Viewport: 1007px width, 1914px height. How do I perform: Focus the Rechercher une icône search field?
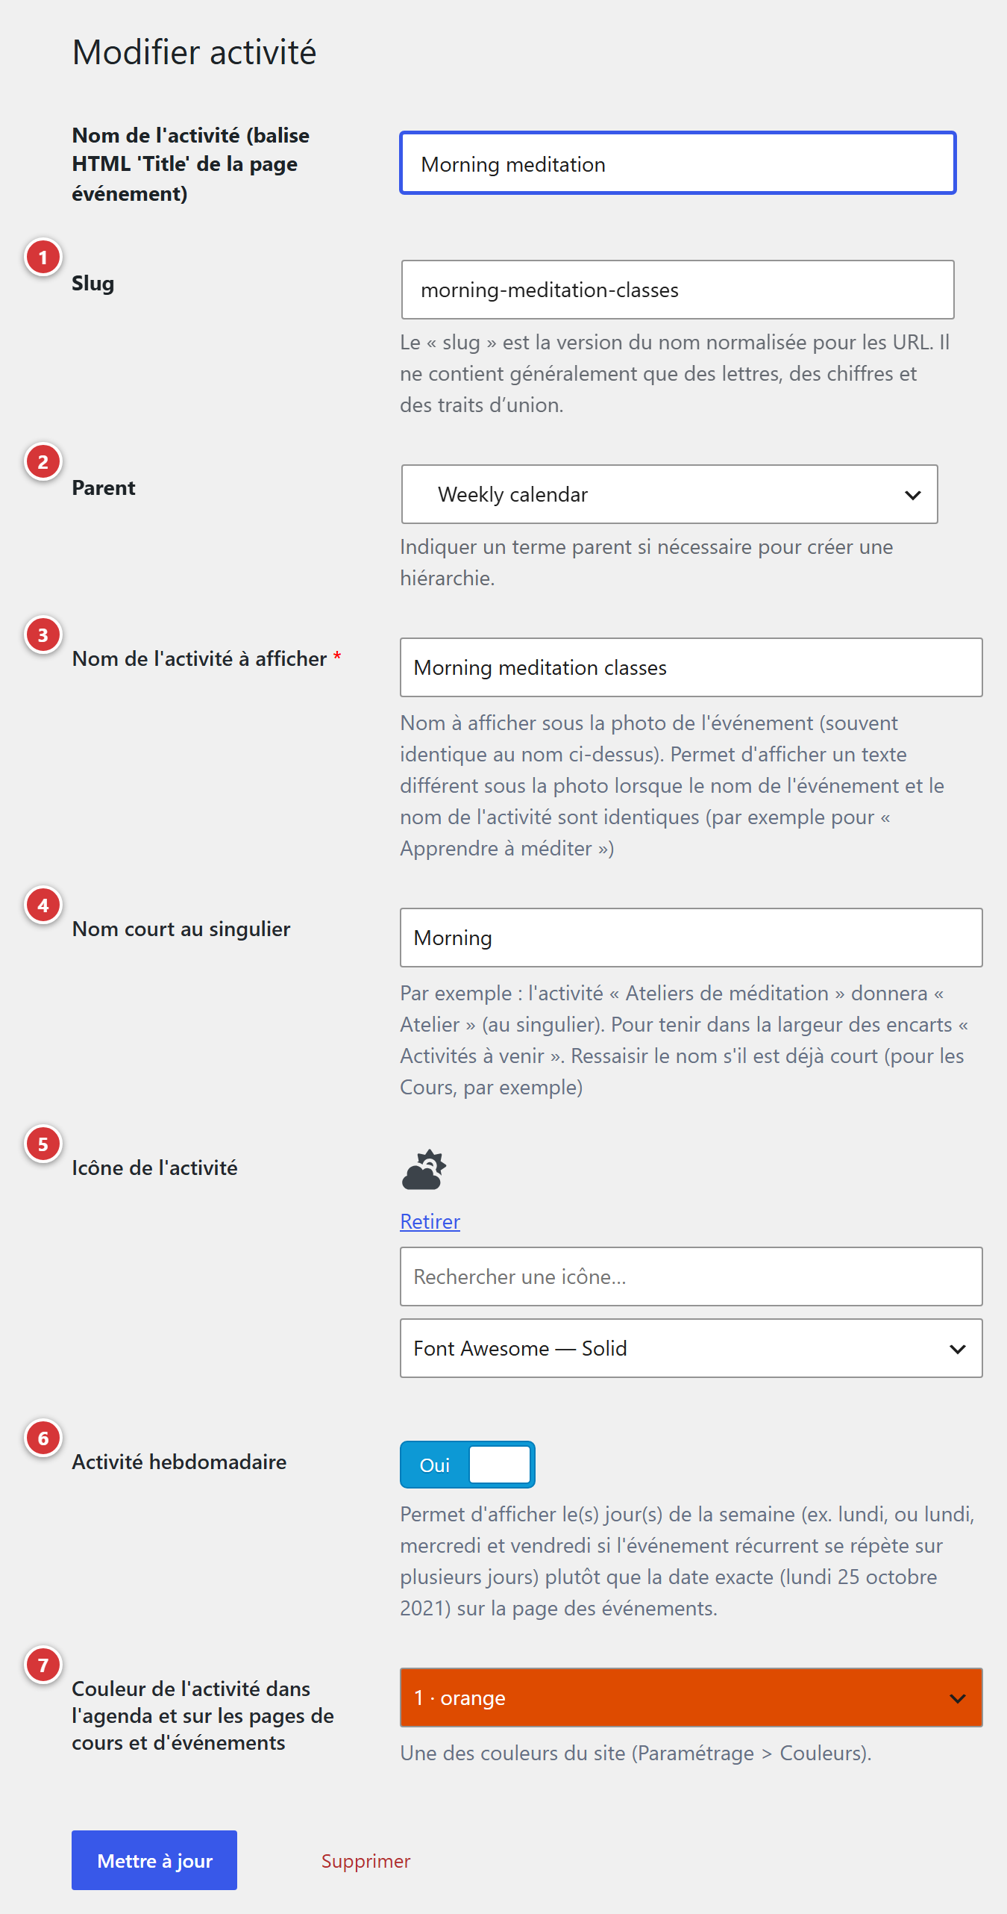[x=691, y=1276]
